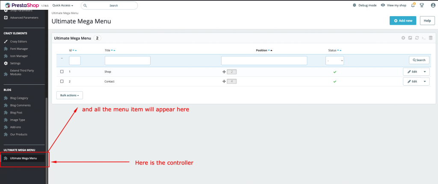438x184 pixels.
Task: Open the Bulk actions dropdown
Action: 69,95
